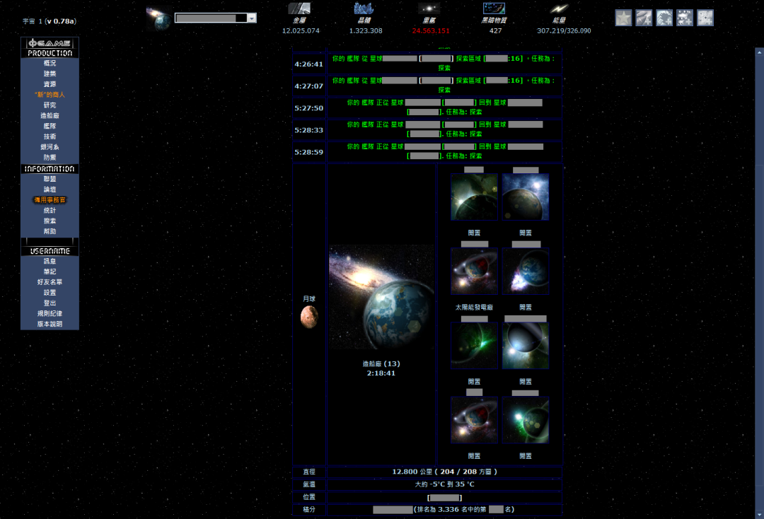This screenshot has width=764, height=519.
Task: Open the 研究 research page
Action: pyautogui.click(x=50, y=105)
